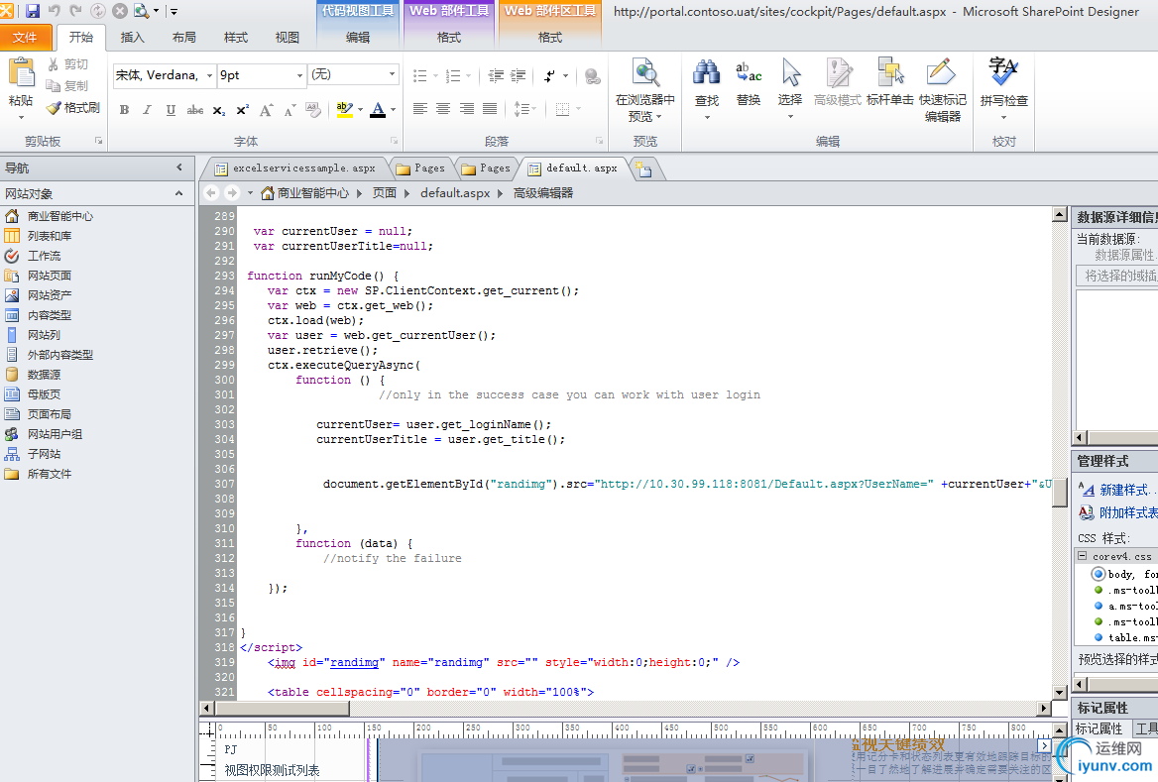The width and height of the screenshot is (1158, 782).
Task: Click the Copy (复制) command
Action: (x=67, y=85)
